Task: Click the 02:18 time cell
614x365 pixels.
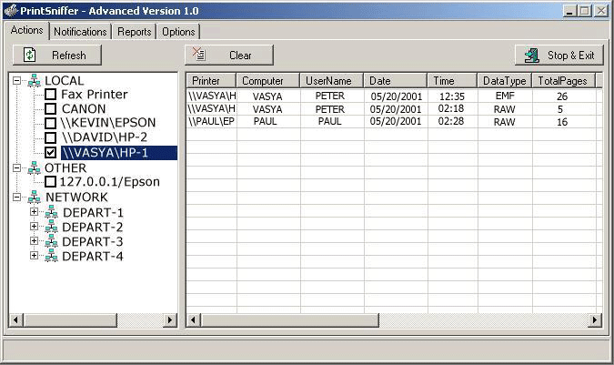Action: (451, 109)
